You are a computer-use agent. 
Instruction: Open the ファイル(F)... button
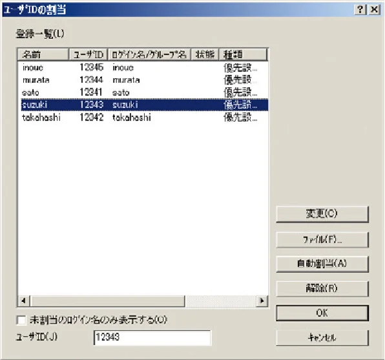(x=322, y=239)
